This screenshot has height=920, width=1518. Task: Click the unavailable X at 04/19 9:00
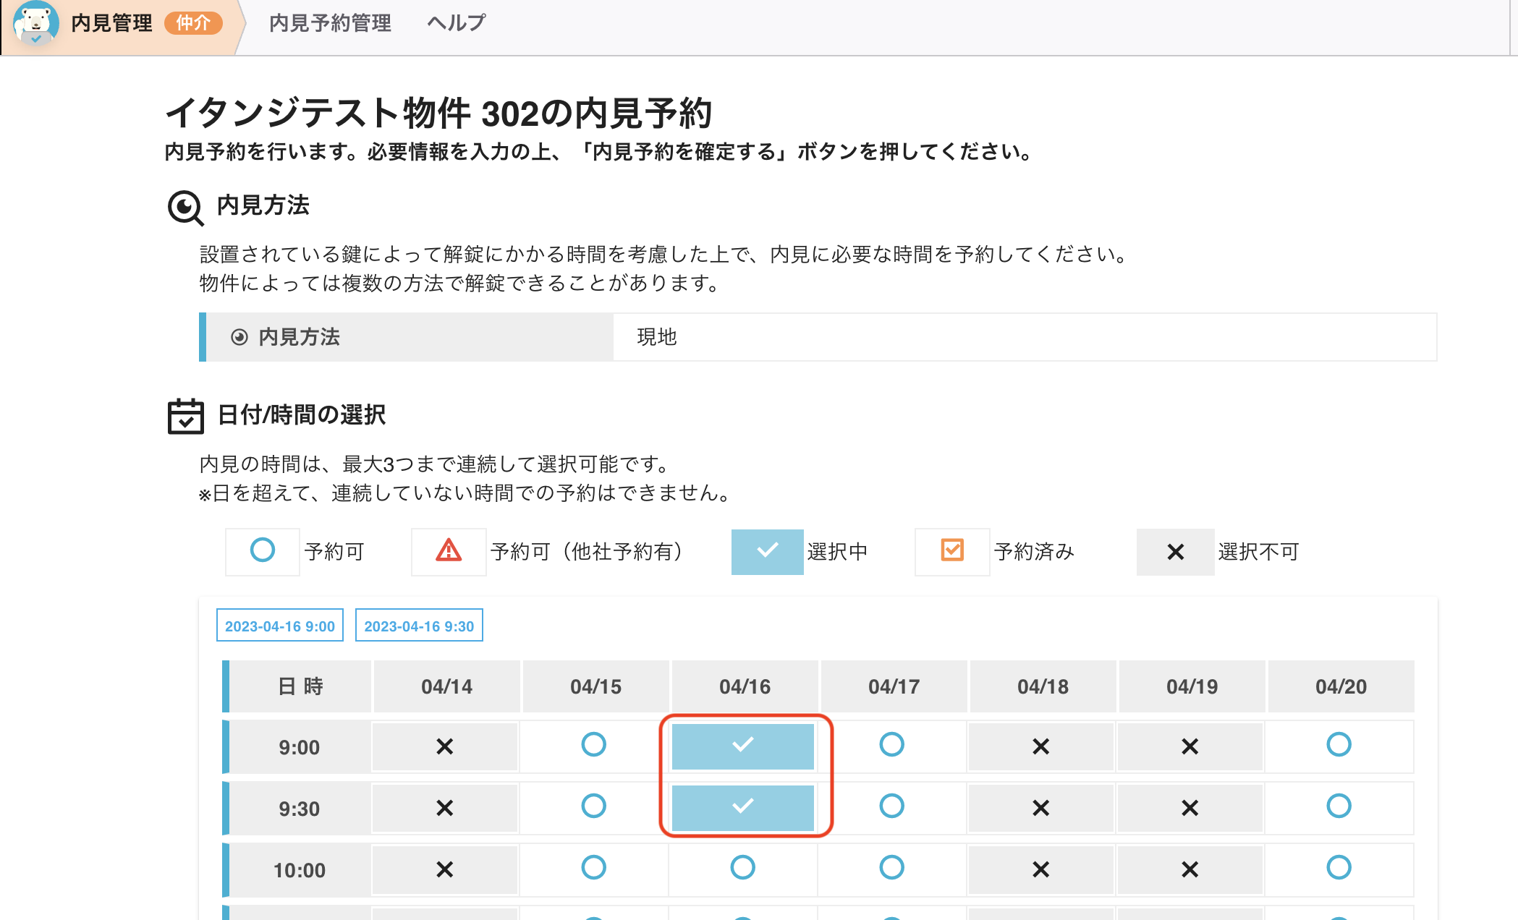click(1190, 746)
